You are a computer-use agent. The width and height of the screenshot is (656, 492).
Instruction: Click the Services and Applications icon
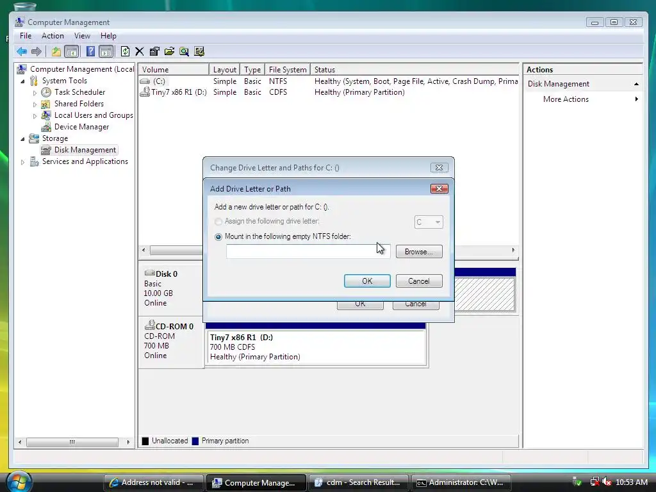point(35,161)
